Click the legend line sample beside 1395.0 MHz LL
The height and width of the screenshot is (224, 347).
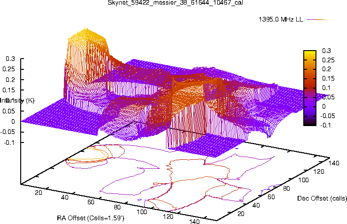[317, 19]
